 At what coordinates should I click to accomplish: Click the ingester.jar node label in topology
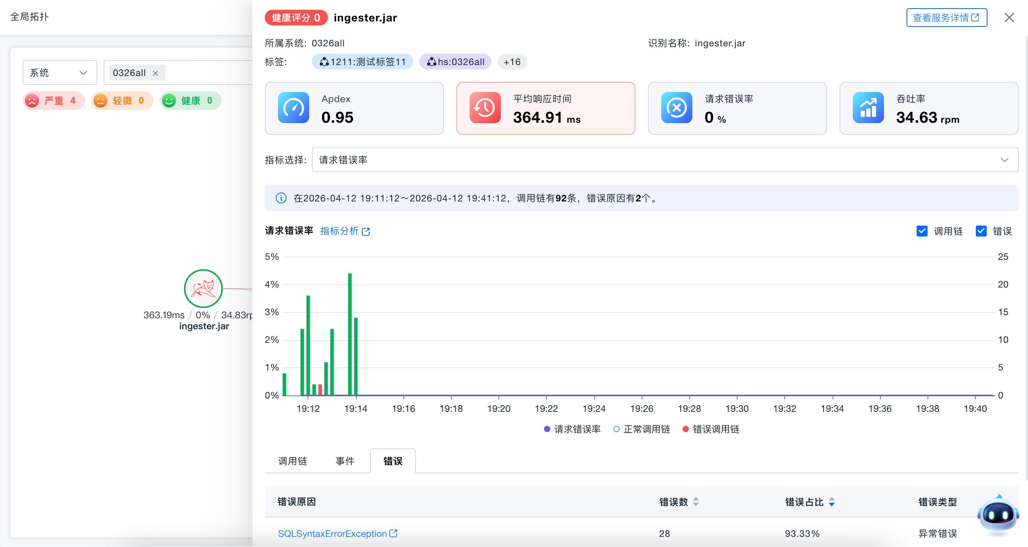click(x=204, y=326)
